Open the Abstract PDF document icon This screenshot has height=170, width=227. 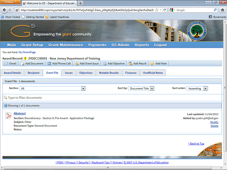[9, 116]
